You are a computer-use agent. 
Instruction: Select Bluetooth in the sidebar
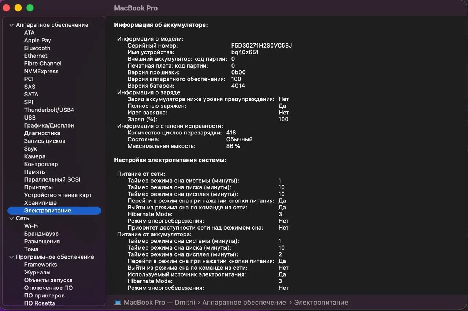(37, 48)
